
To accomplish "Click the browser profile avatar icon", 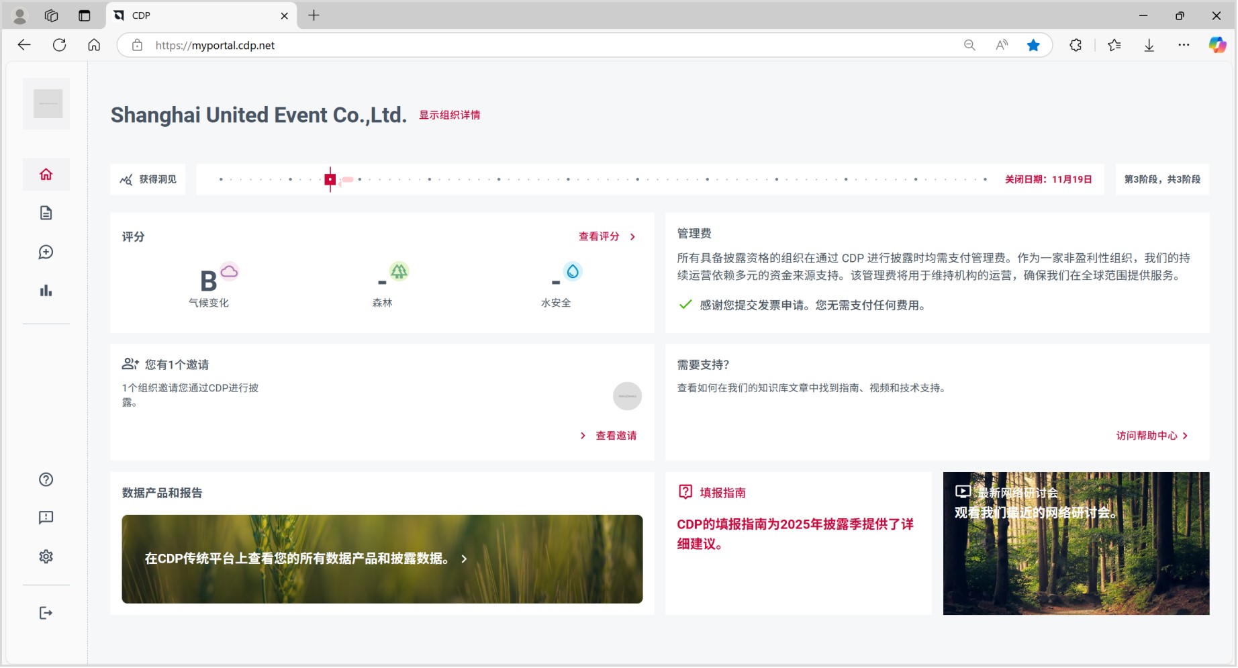I will [20, 15].
